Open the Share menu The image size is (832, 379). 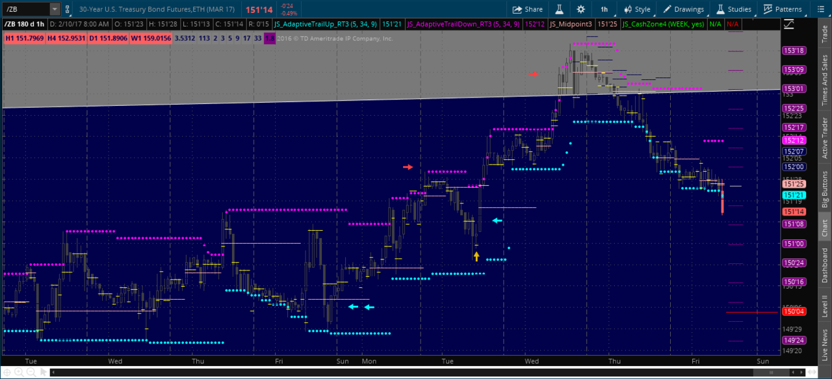528,9
